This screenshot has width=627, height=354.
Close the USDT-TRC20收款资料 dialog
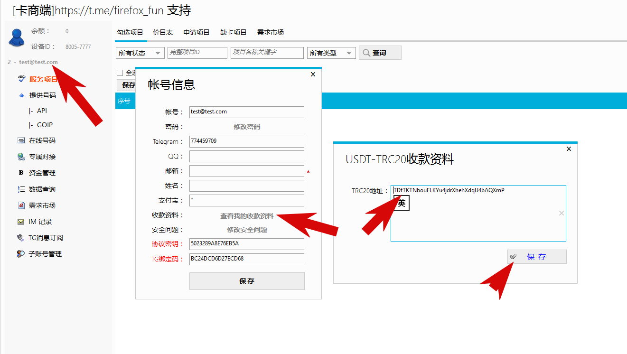(569, 149)
